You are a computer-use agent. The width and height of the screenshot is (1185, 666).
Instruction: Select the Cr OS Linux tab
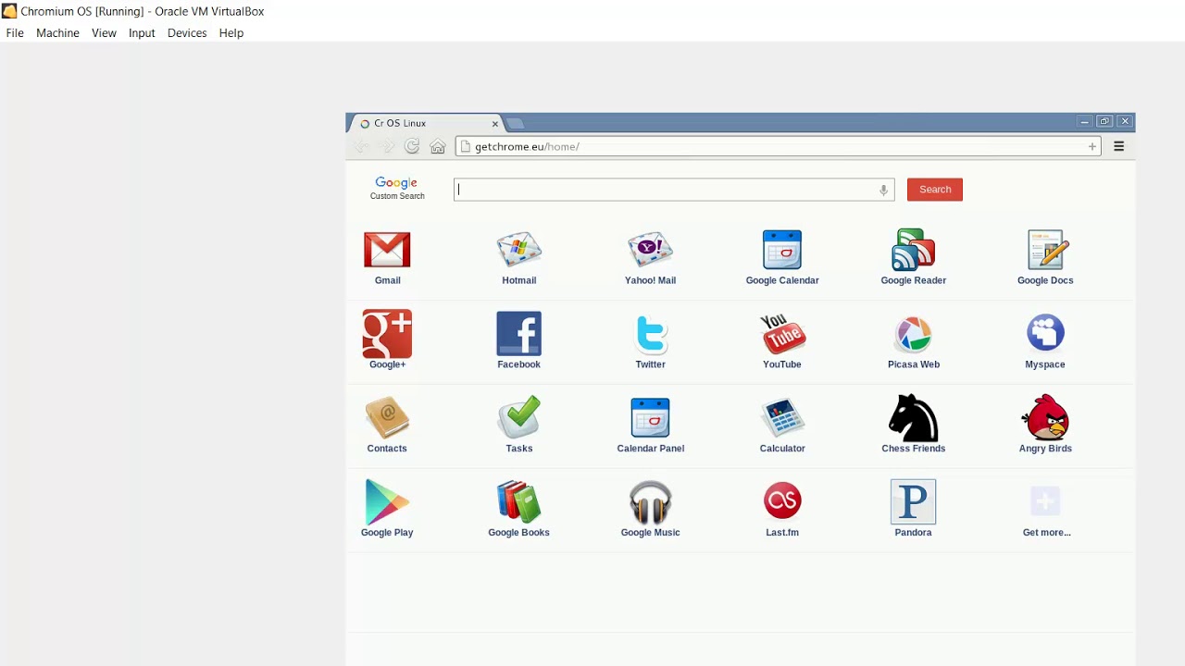click(428, 123)
